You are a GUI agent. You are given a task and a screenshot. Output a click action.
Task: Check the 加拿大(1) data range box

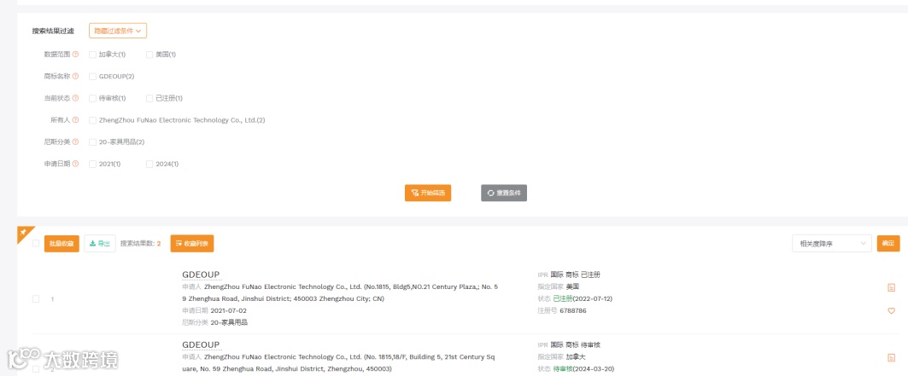click(92, 55)
